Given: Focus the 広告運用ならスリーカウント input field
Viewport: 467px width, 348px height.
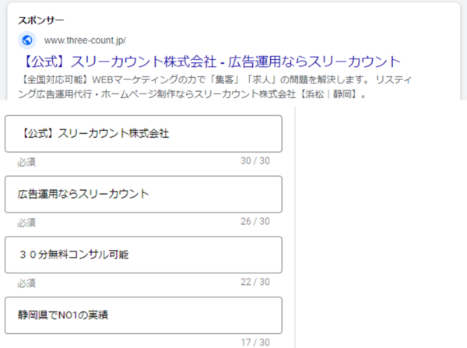Looking at the screenshot, I should click(143, 194).
